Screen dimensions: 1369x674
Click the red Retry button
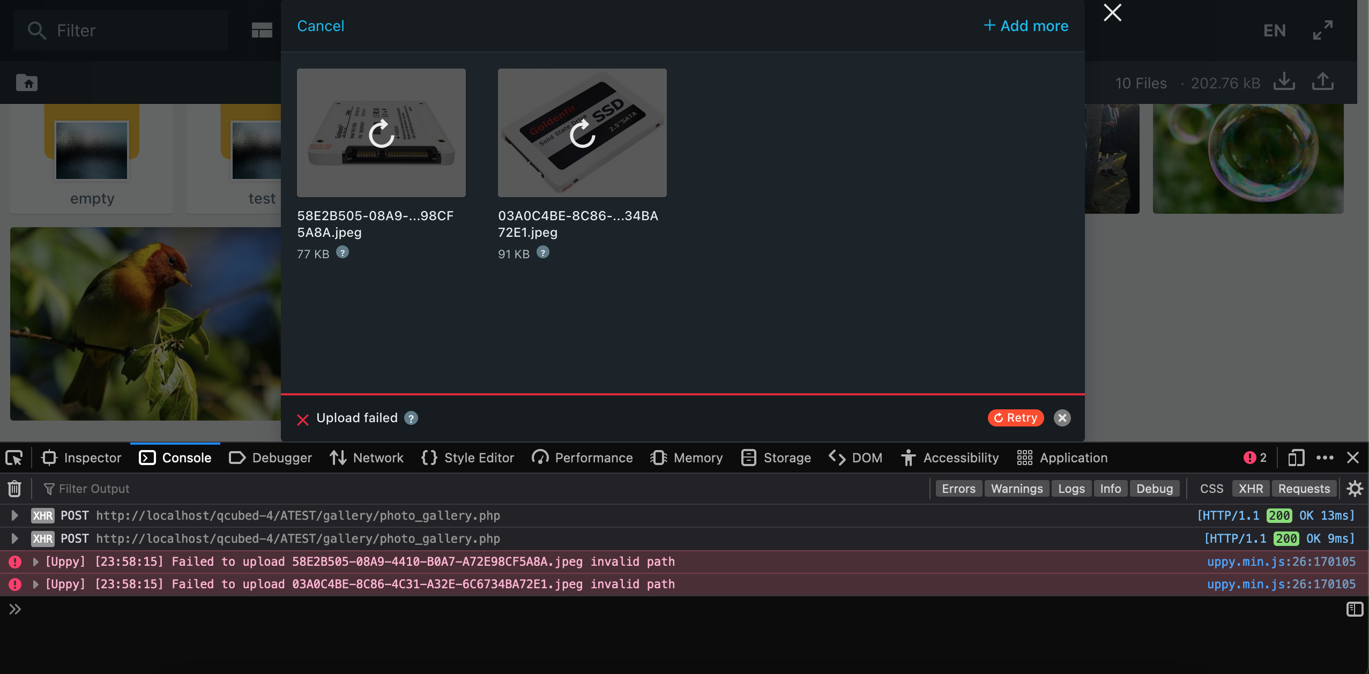point(1016,418)
